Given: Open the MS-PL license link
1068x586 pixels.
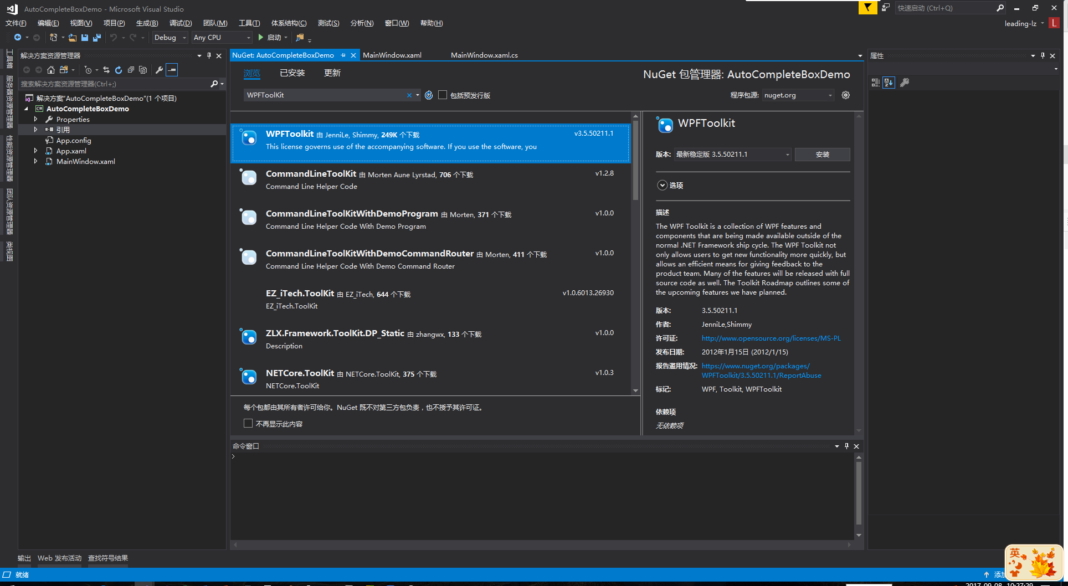Looking at the screenshot, I should [x=771, y=338].
